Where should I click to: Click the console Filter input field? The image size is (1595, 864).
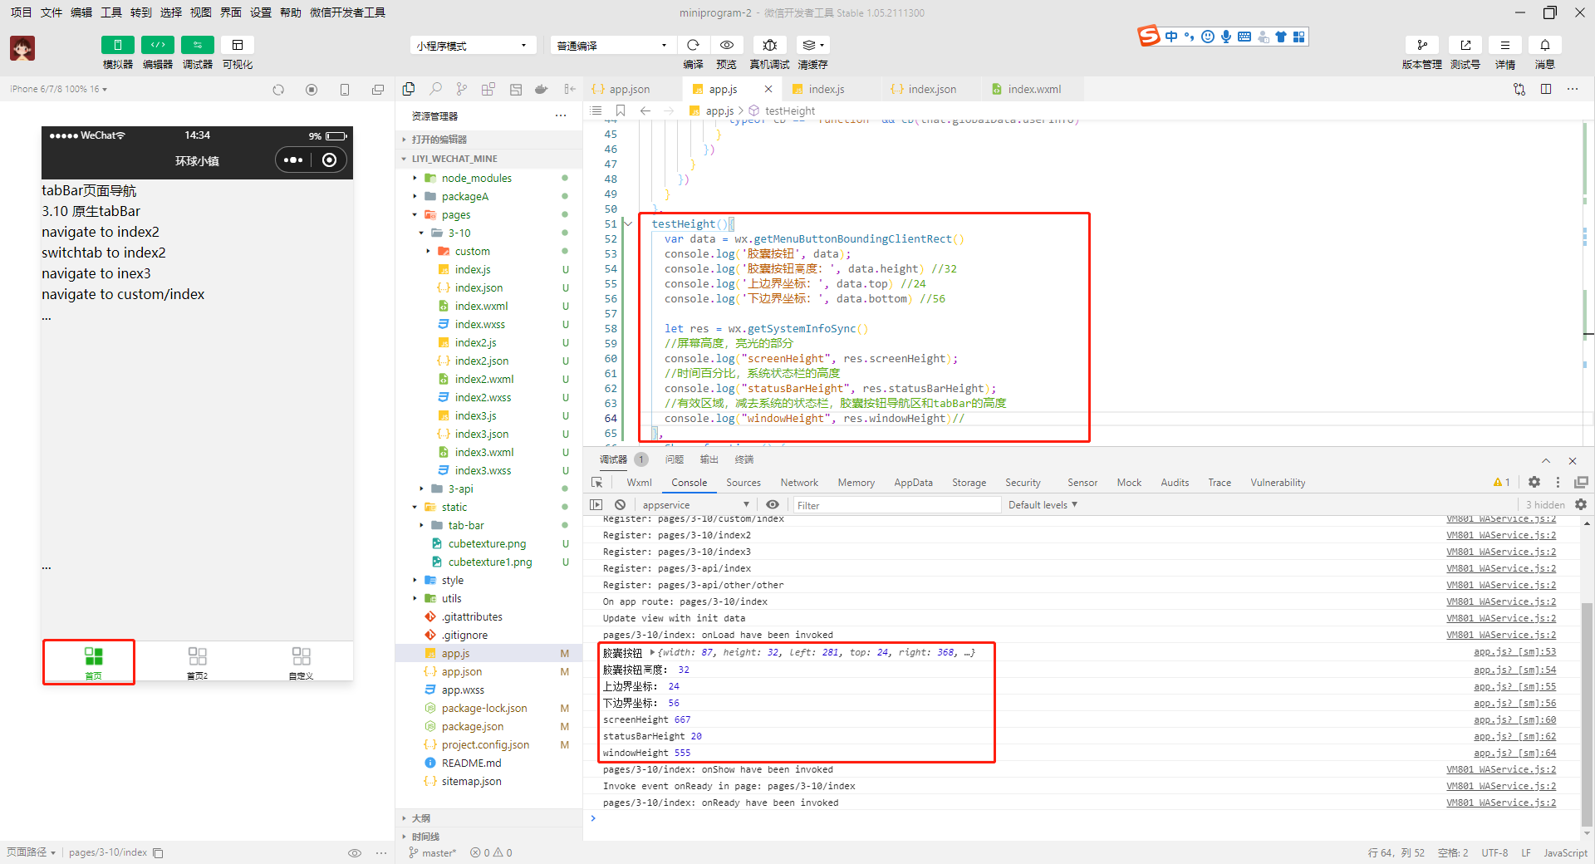pyautogui.click(x=896, y=505)
